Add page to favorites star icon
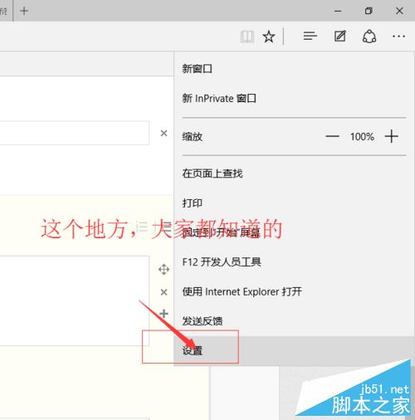The image size is (415, 420). coord(269,37)
